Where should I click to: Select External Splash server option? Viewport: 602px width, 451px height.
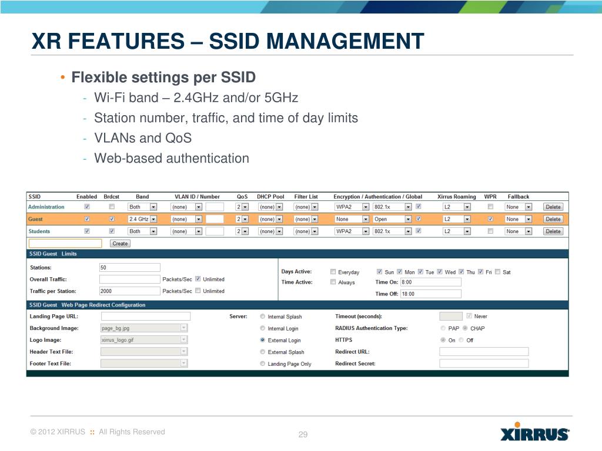point(263,352)
